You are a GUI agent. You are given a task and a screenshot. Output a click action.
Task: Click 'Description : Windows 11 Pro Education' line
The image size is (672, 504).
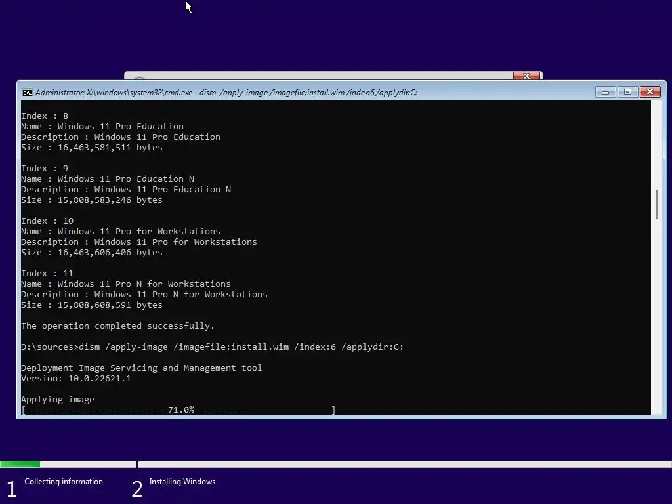coord(121,137)
